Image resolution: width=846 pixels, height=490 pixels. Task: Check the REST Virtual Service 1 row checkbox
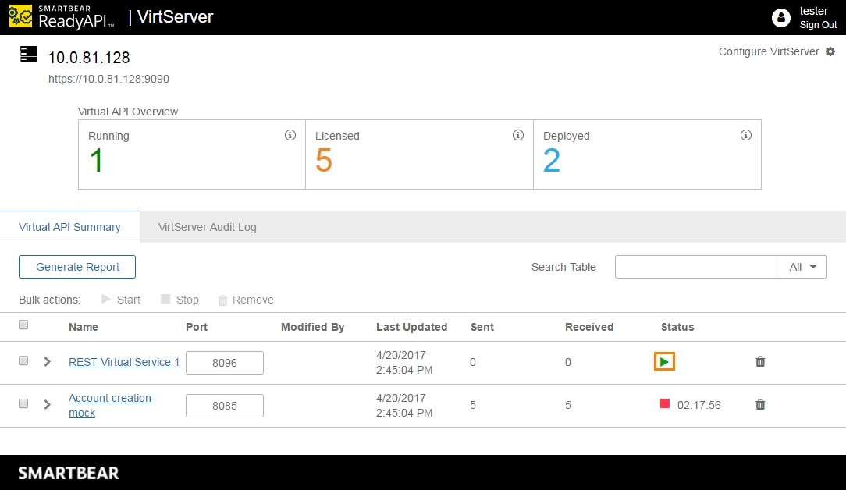coord(23,361)
